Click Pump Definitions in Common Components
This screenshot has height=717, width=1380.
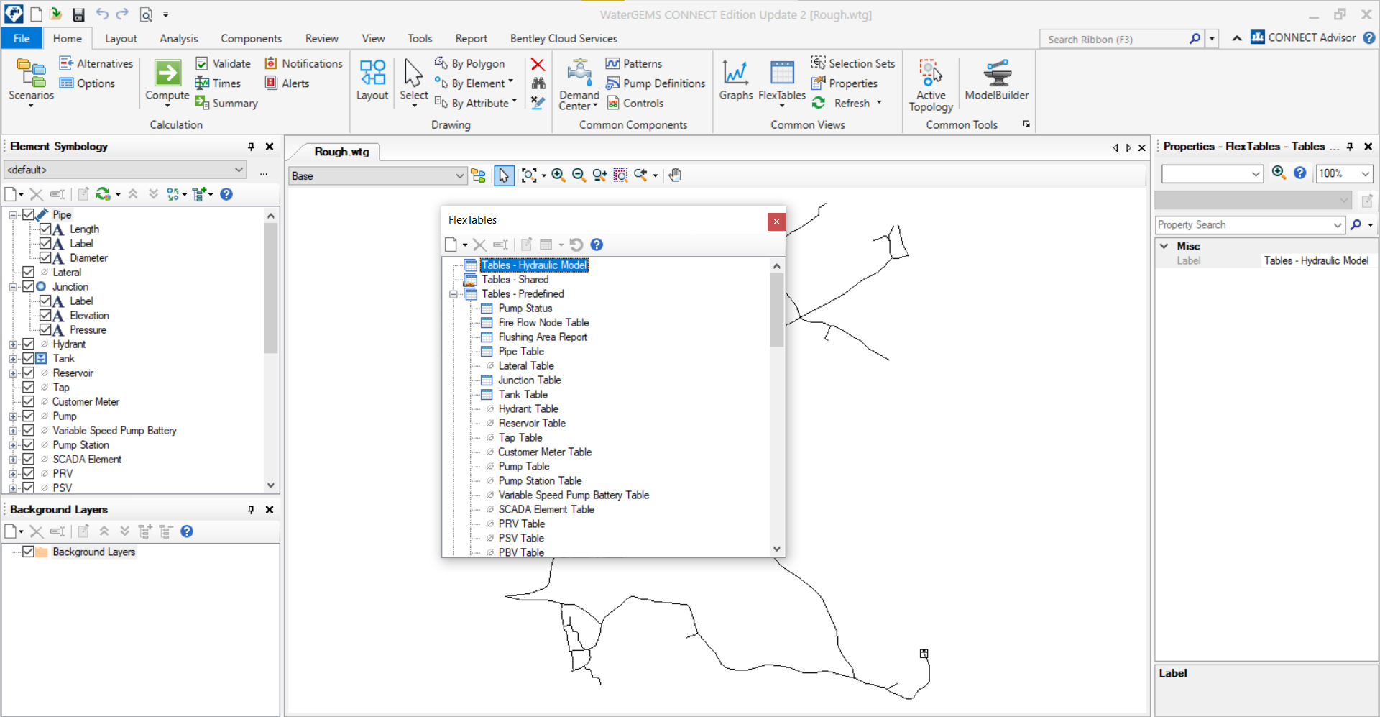[663, 83]
